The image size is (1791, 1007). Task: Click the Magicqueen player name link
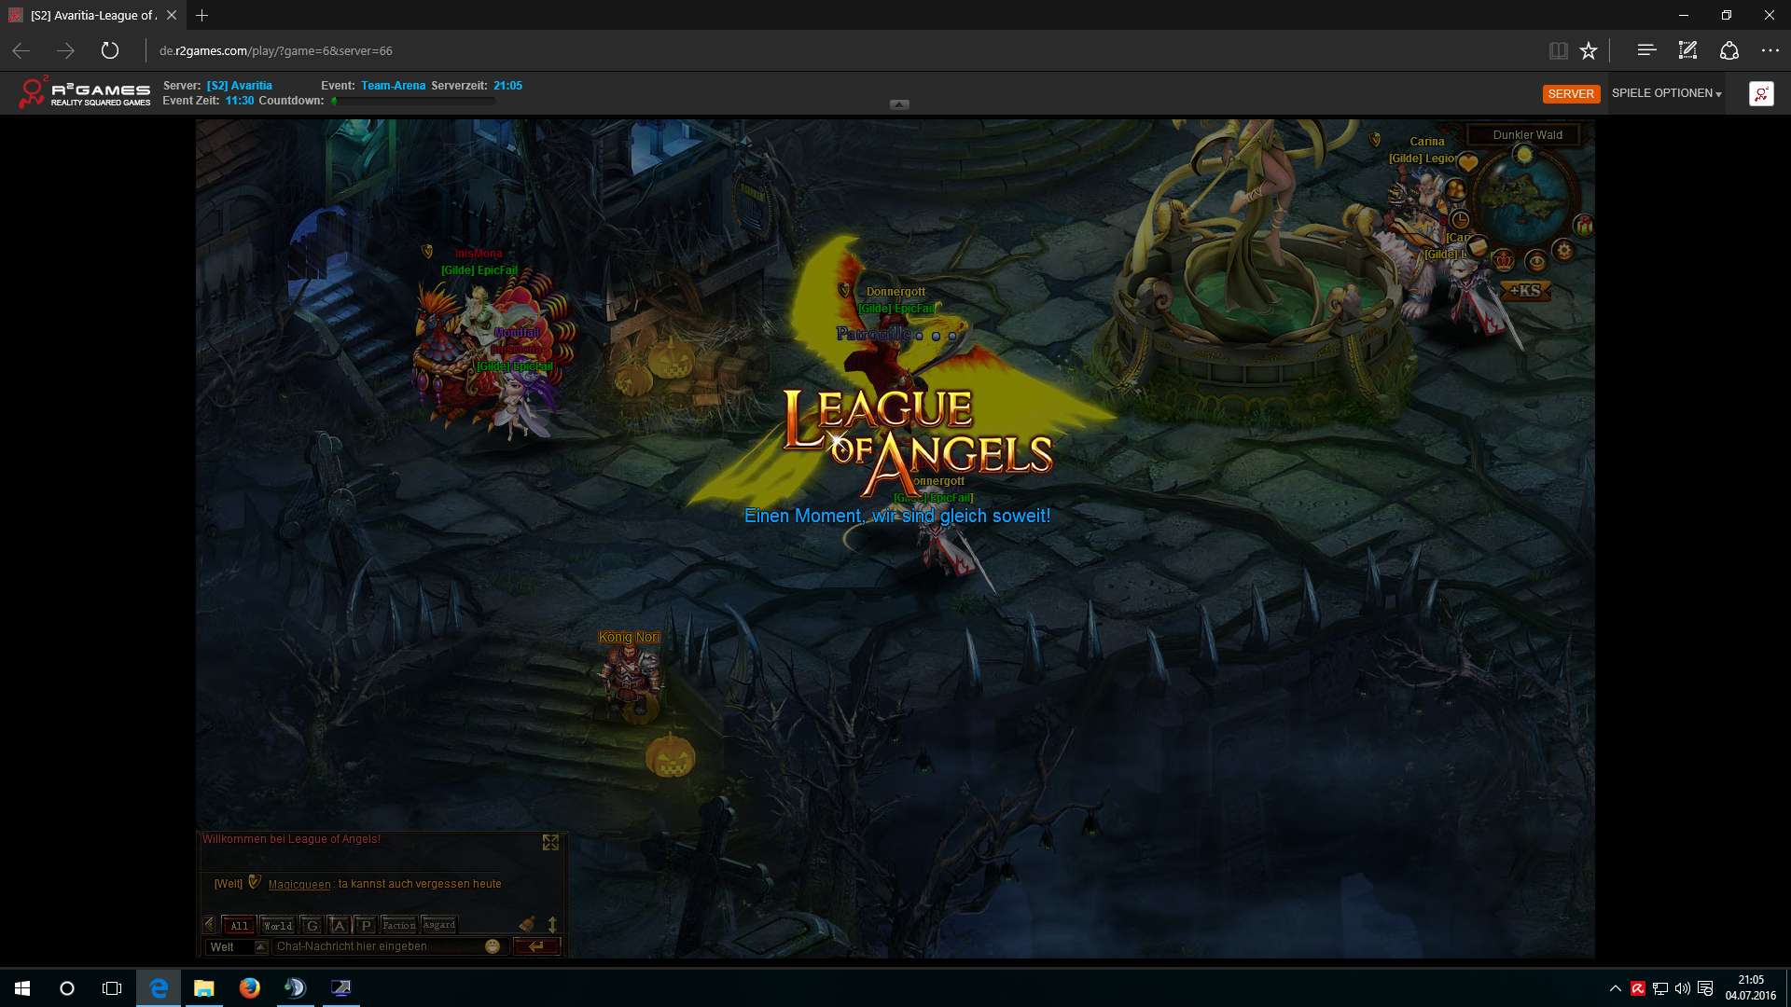coord(299,884)
